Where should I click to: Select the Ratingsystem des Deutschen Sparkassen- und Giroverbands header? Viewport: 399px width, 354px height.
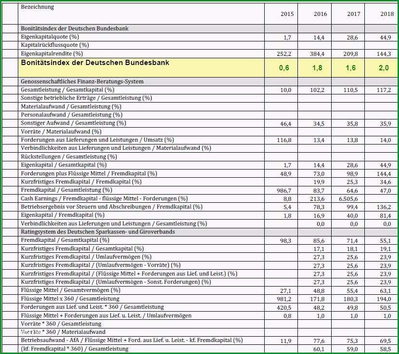[98, 232]
